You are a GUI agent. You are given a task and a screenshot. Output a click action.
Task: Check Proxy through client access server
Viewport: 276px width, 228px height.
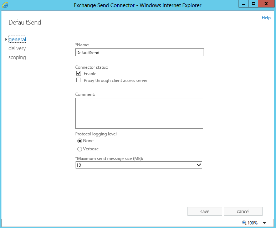click(79, 81)
